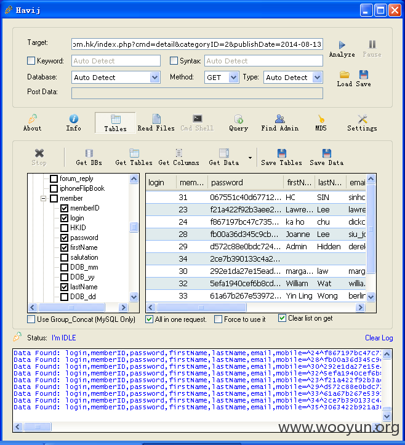Check the HKID column checkbox
Screen dimensions: 405x445
click(65, 228)
